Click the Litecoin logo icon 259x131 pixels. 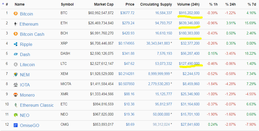15,65
